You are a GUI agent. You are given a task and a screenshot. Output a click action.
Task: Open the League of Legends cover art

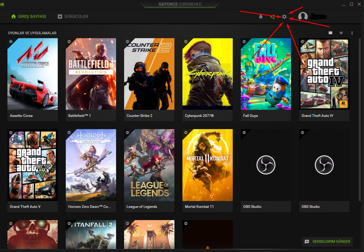click(149, 165)
